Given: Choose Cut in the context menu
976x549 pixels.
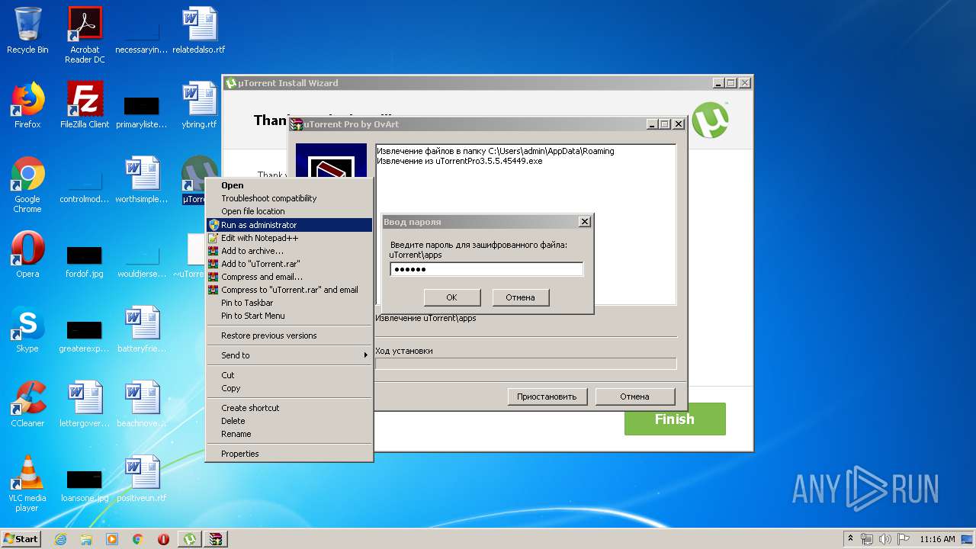Looking at the screenshot, I should tap(289, 375).
